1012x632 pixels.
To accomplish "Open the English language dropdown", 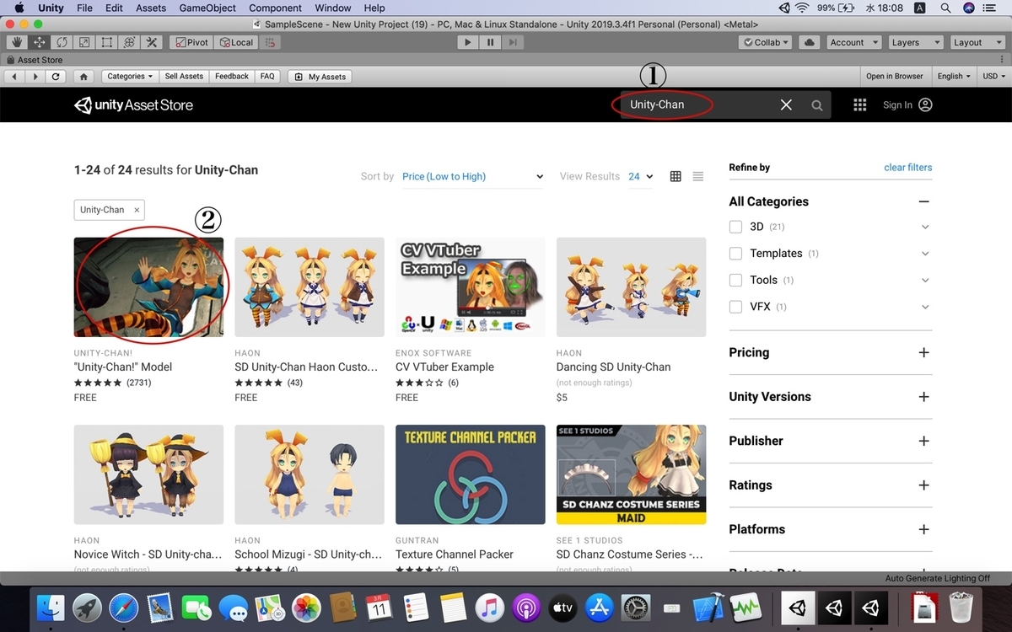I will coord(954,76).
